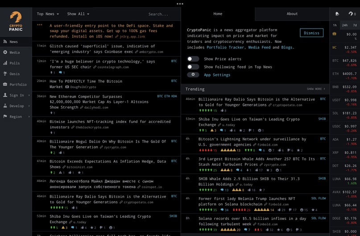Click upvote arrow on Bitwise NFT-tracking fund story
360x236 pixels.
pyautogui.click(x=51, y=133)
